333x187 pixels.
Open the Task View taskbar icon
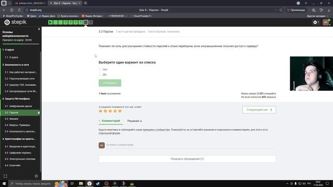(72, 183)
